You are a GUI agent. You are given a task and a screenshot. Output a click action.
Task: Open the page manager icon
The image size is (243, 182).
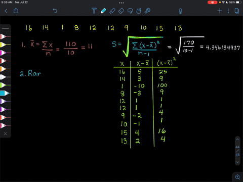(x=237, y=11)
